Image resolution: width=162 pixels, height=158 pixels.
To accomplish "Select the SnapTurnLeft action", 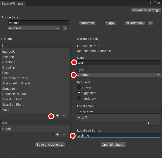I will [35, 99].
